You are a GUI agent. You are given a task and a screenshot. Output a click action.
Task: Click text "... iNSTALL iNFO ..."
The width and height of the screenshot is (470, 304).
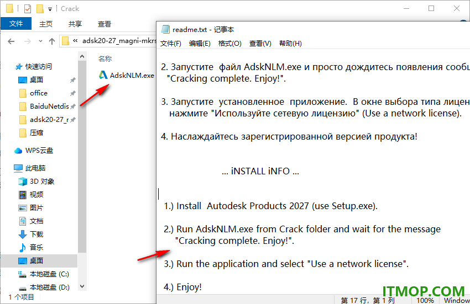click(260, 171)
